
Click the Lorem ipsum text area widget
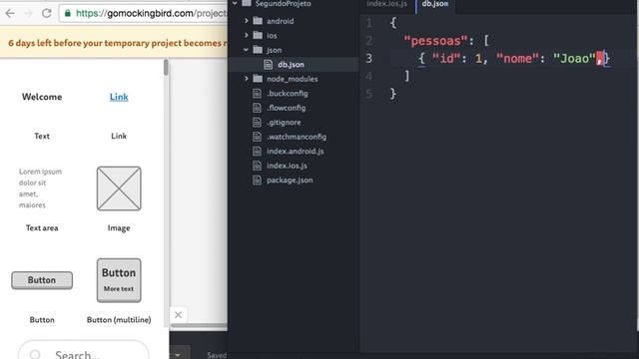click(x=40, y=188)
